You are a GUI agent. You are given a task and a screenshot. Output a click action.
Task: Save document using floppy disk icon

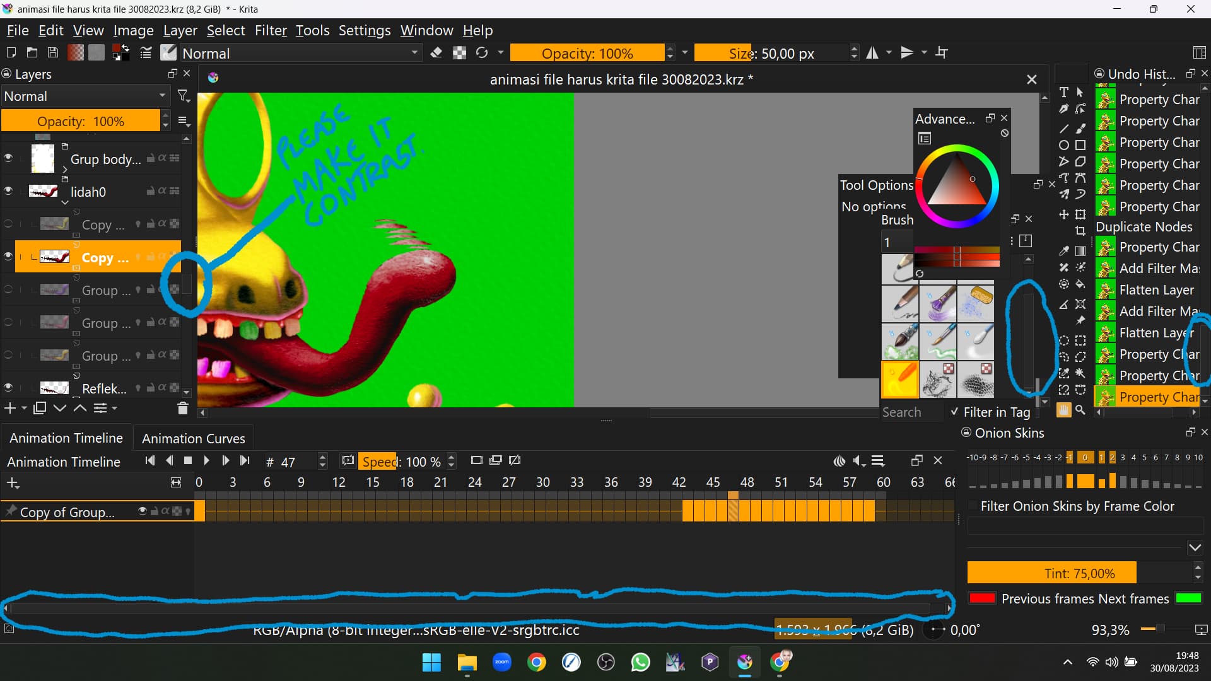[53, 53]
